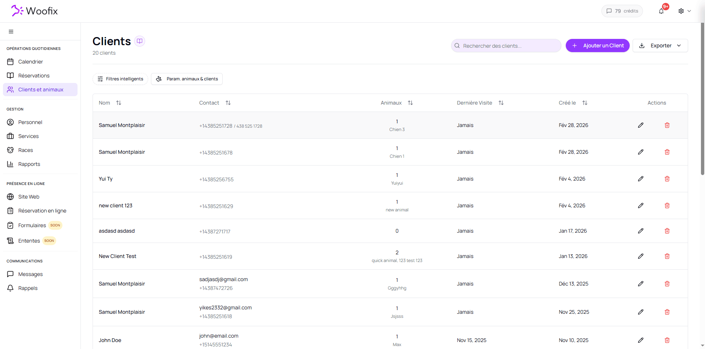This screenshot has width=705, height=349.
Task: Open the Clients help book icon
Action: pyautogui.click(x=140, y=41)
